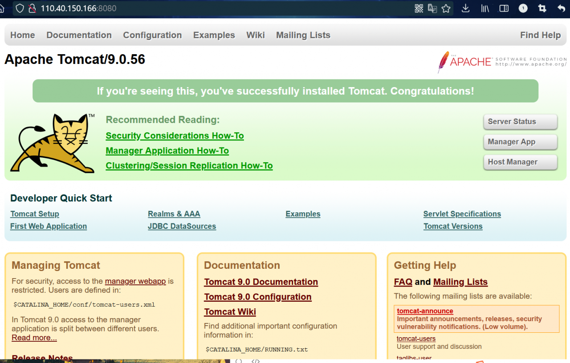
Task: Click the Host Manager button
Action: point(520,162)
